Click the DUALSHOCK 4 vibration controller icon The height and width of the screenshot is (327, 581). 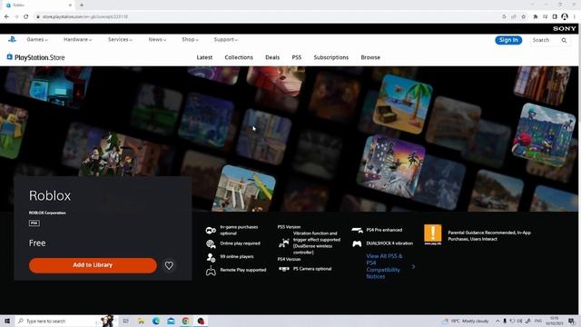click(357, 243)
